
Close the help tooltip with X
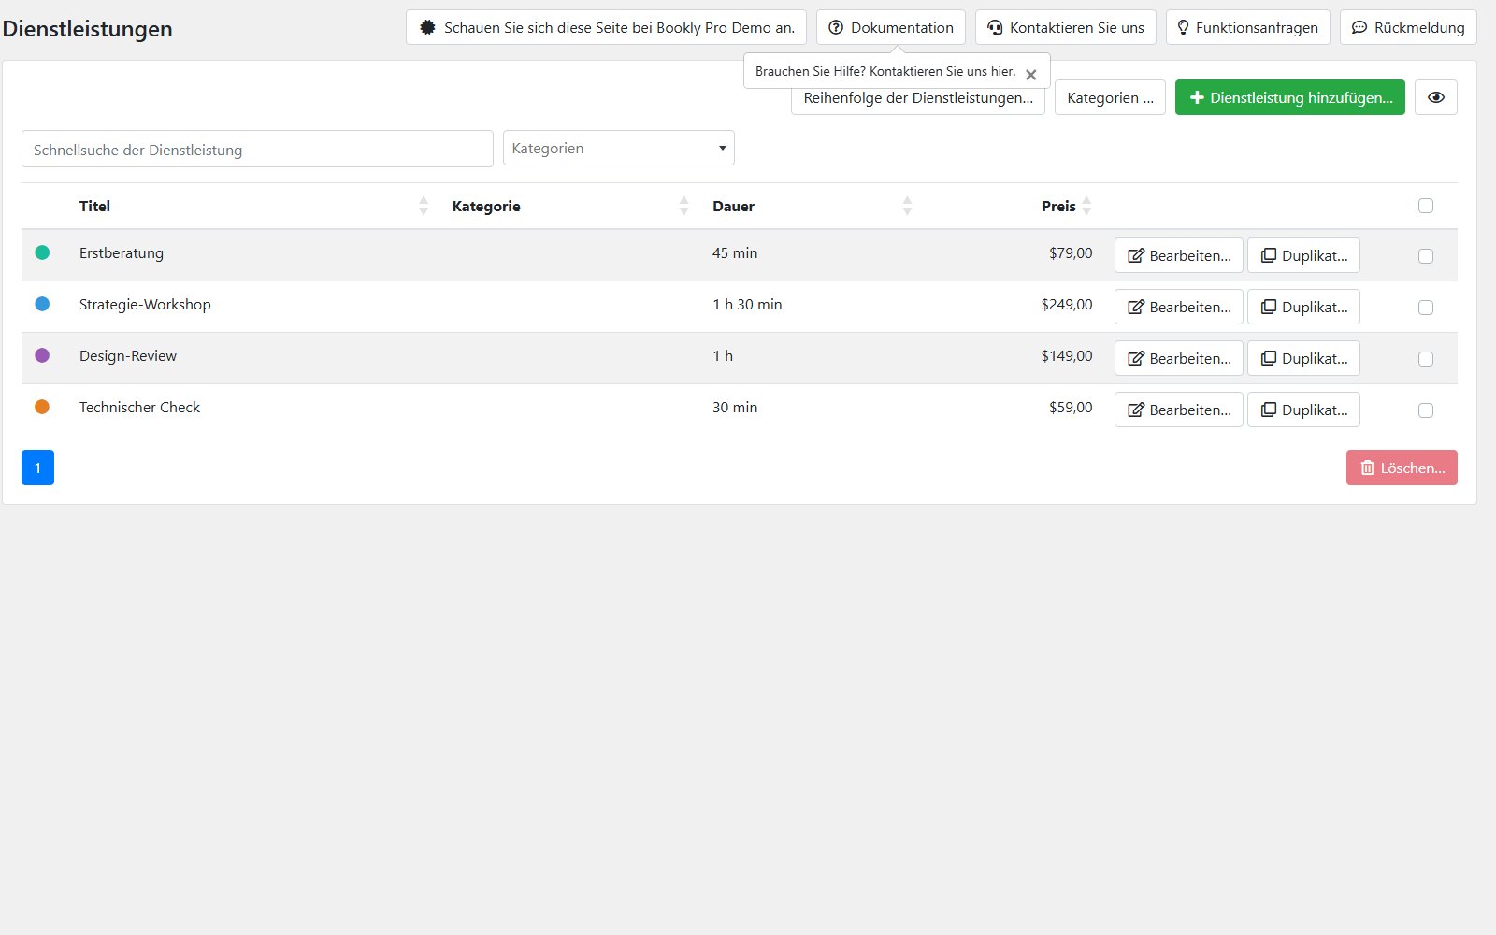pos(1030,75)
